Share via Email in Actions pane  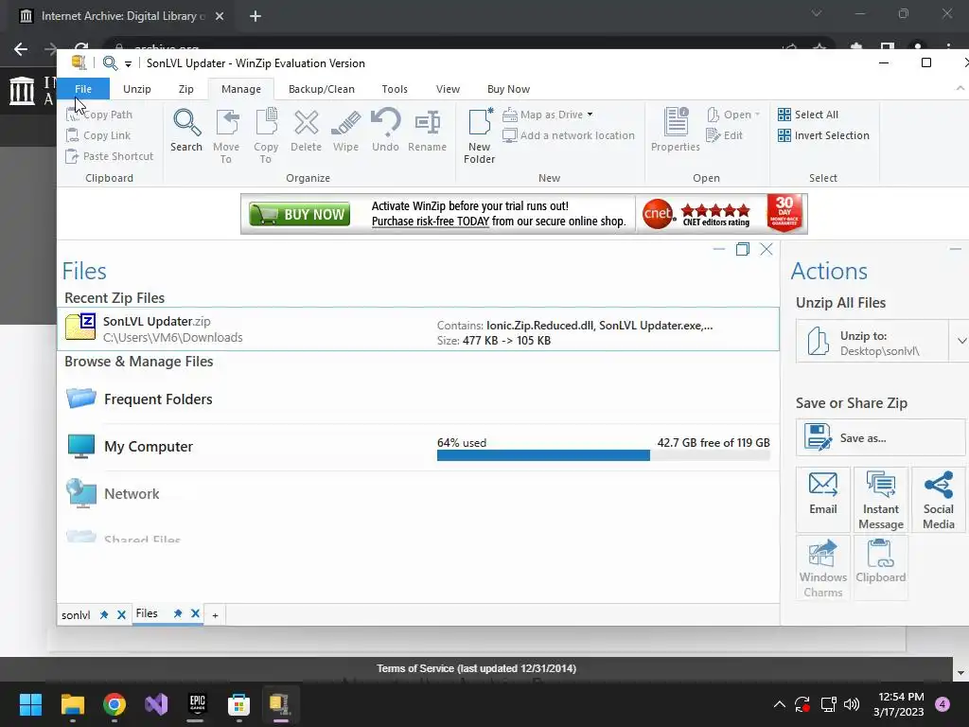[823, 500]
